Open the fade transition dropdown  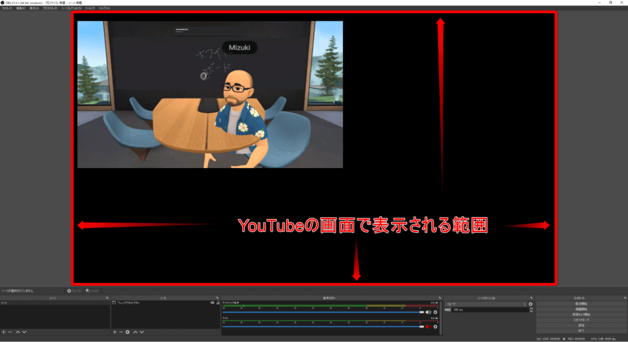pyautogui.click(x=485, y=304)
